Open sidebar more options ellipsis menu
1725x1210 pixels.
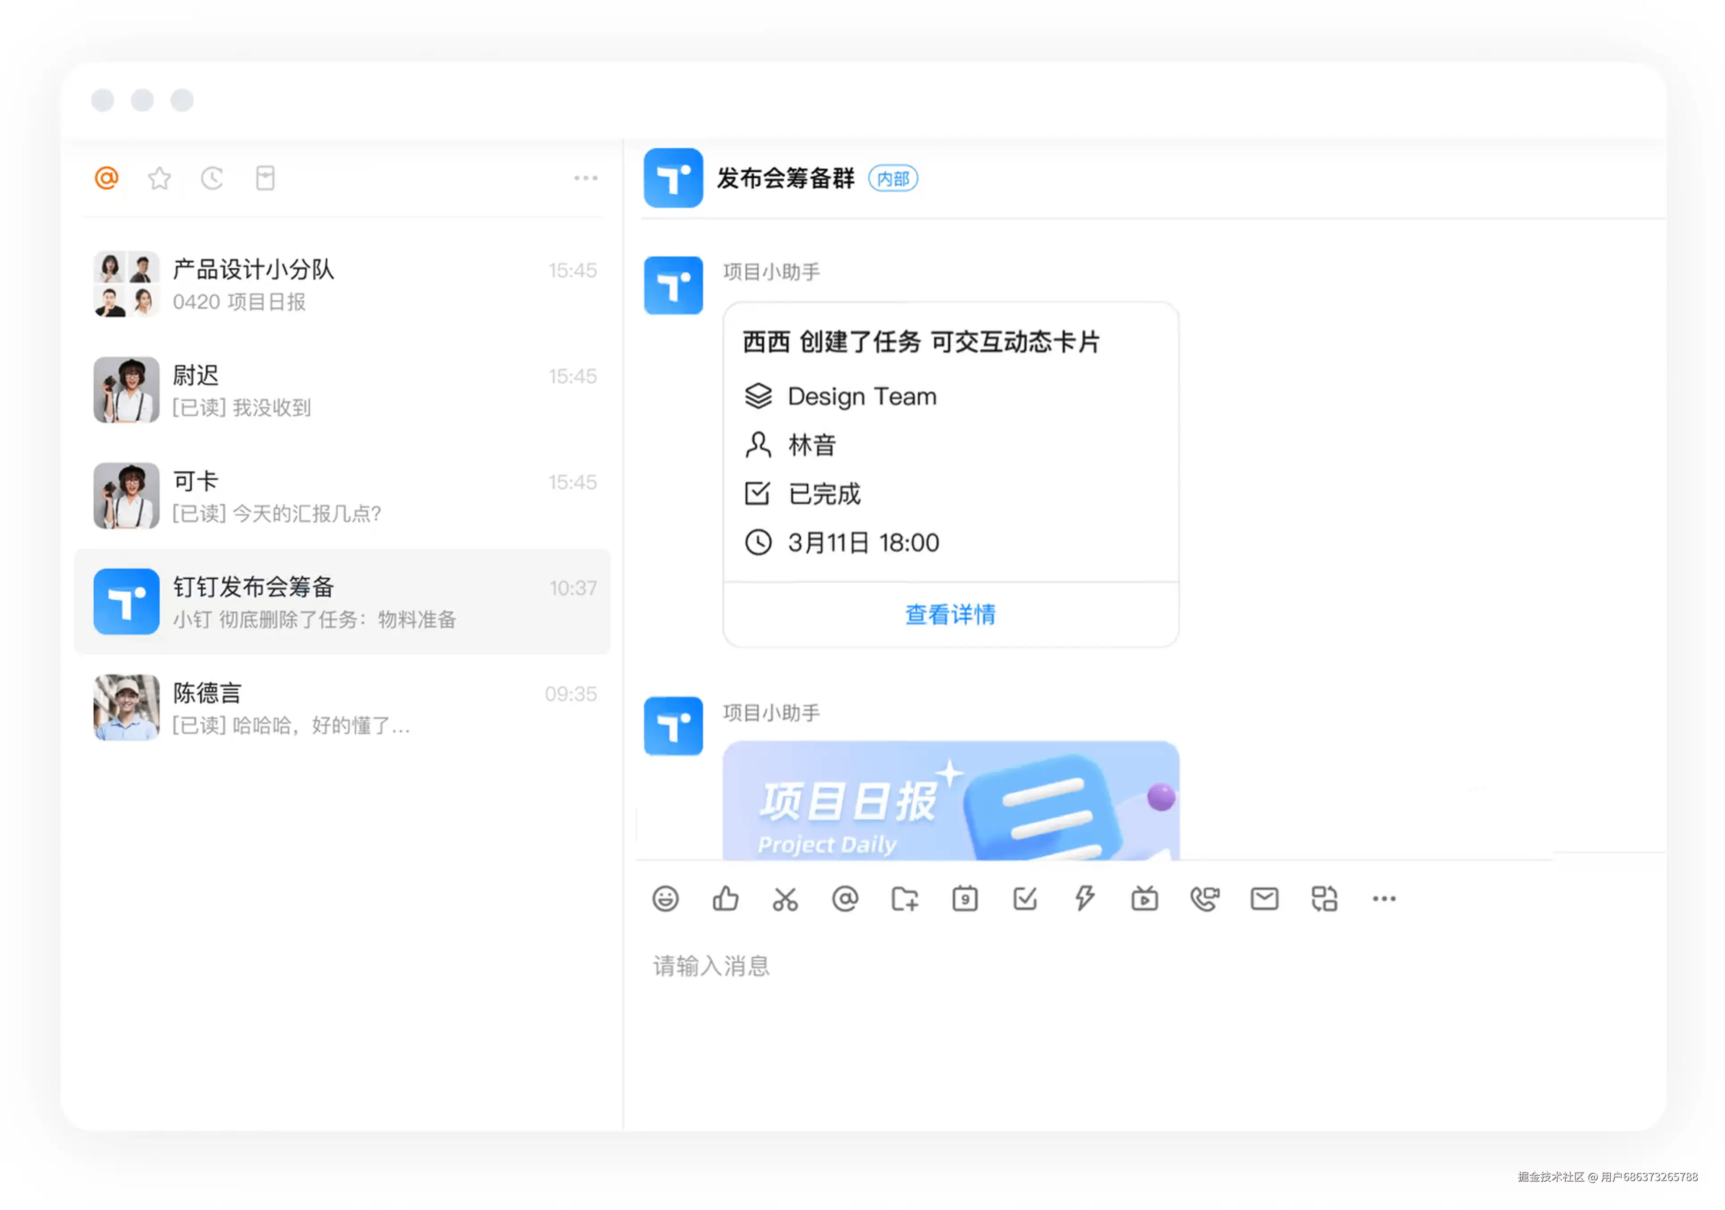coord(585,178)
